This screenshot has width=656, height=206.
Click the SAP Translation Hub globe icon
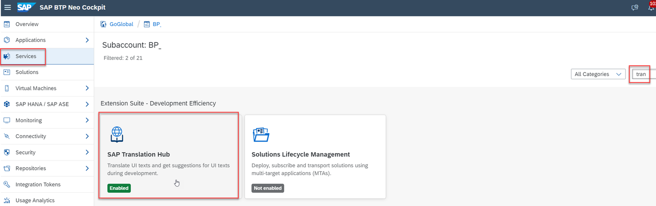pos(117,134)
